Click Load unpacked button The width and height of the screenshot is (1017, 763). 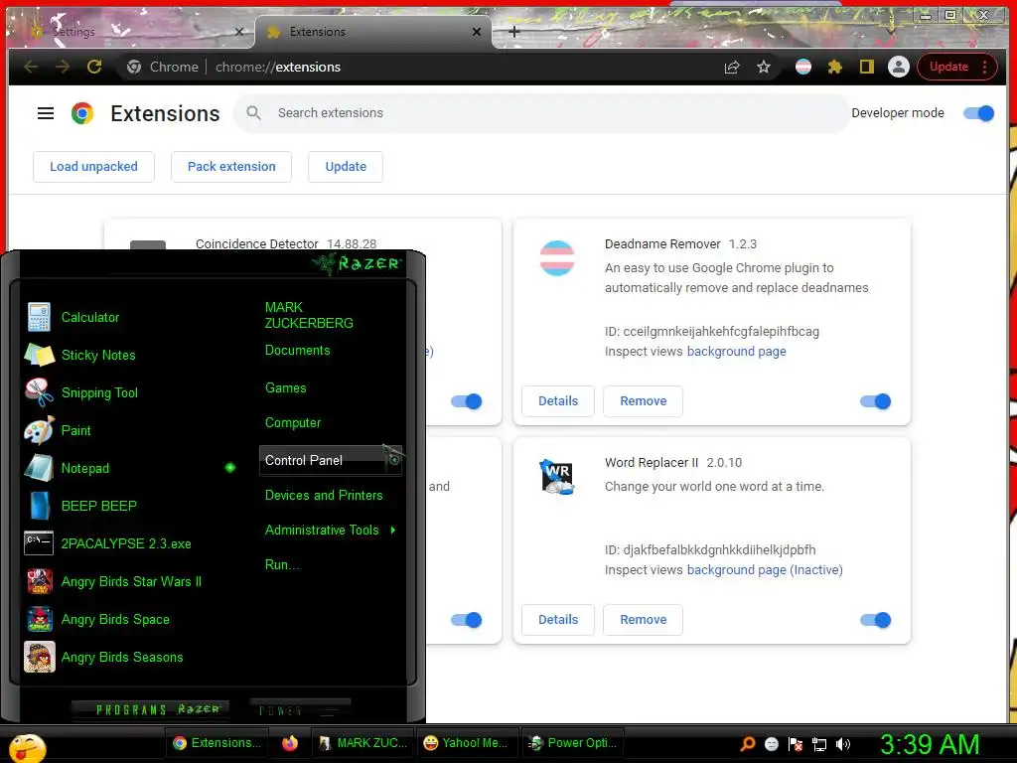(93, 167)
